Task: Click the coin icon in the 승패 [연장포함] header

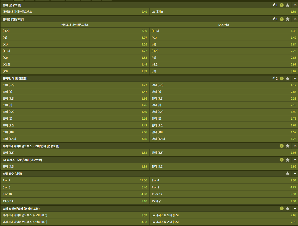Action: pos(282,5)
